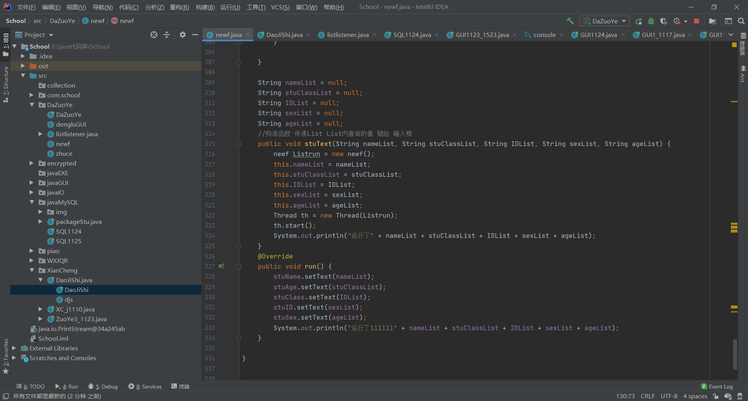748x401 pixels.
Task: Click the yellow inspection indicator atop the scrollbar
Action: [x=734, y=45]
